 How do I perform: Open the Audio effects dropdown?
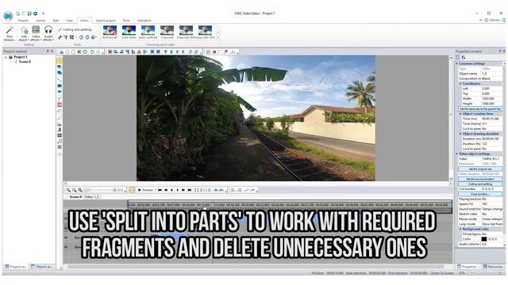click(x=48, y=33)
